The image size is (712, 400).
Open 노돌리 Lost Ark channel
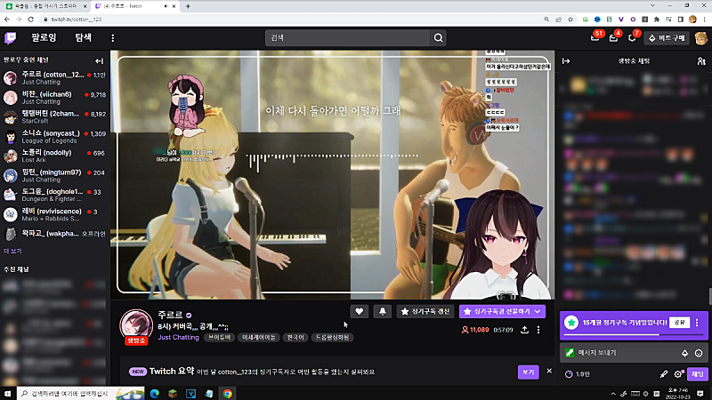(55, 156)
